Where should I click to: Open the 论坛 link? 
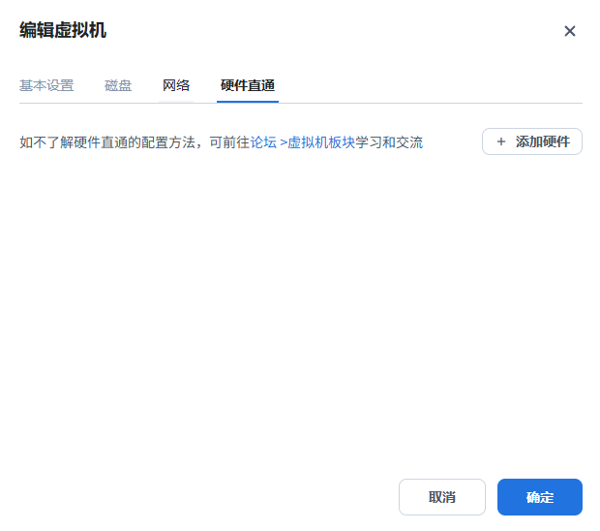263,142
